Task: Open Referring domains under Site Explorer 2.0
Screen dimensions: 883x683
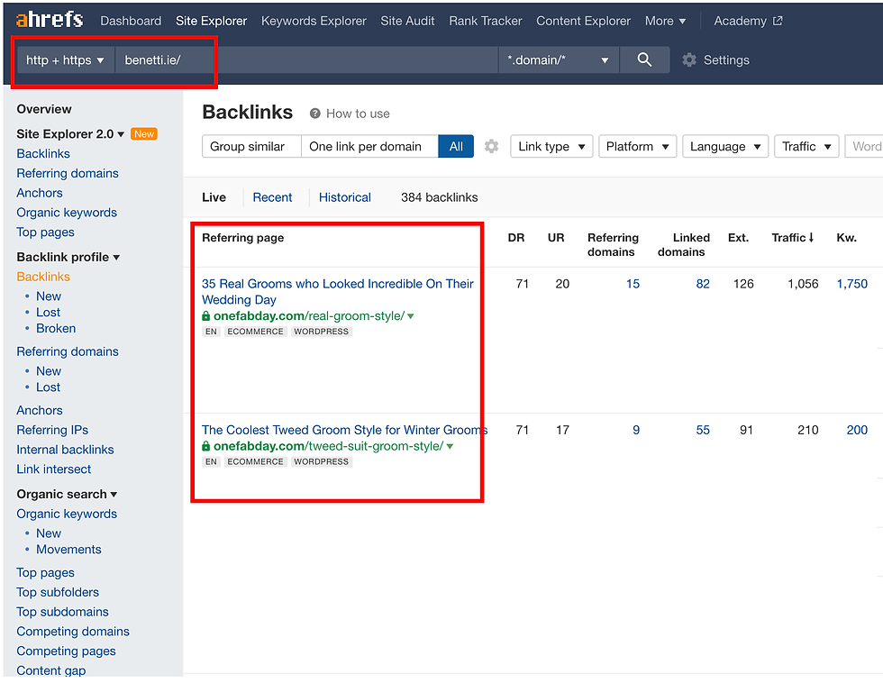Action: [x=68, y=173]
